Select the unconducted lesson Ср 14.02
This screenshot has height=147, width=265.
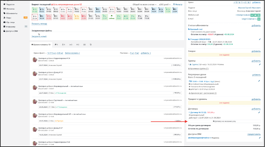point(70,10)
